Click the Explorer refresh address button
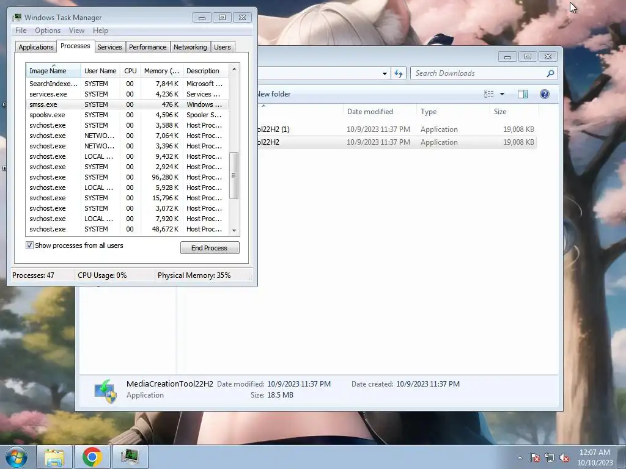Viewport: 626px width, 469px height. [x=399, y=73]
